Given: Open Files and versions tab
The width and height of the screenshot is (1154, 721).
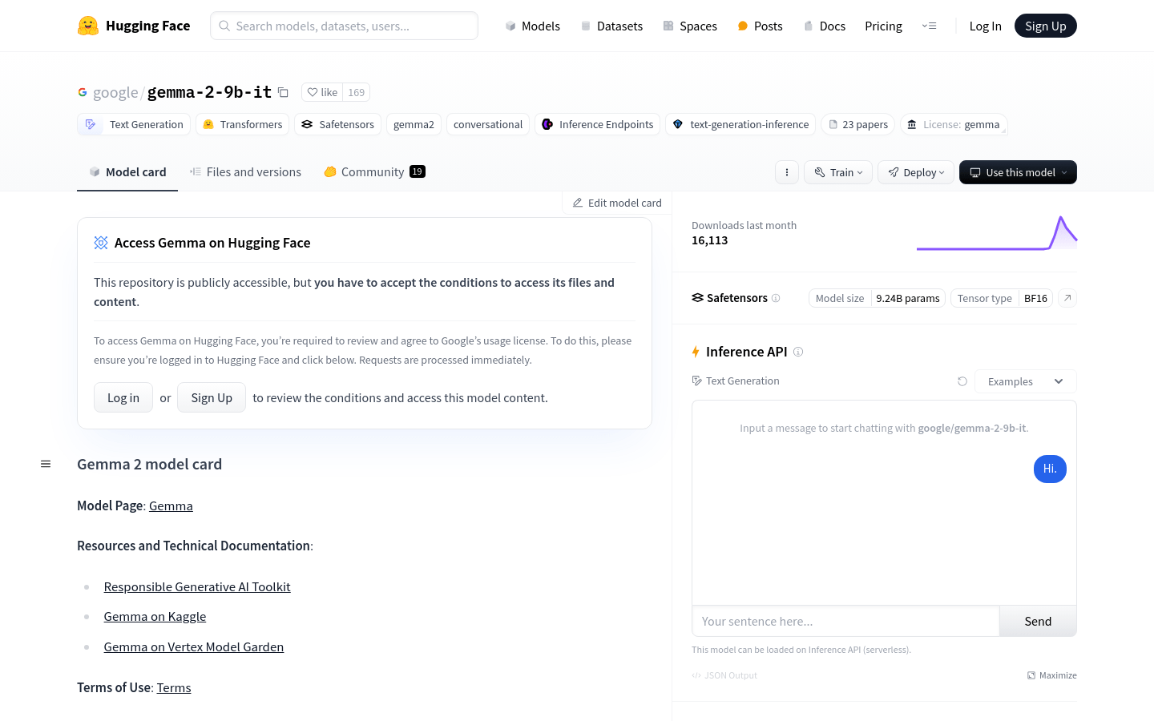Looking at the screenshot, I should [245, 172].
